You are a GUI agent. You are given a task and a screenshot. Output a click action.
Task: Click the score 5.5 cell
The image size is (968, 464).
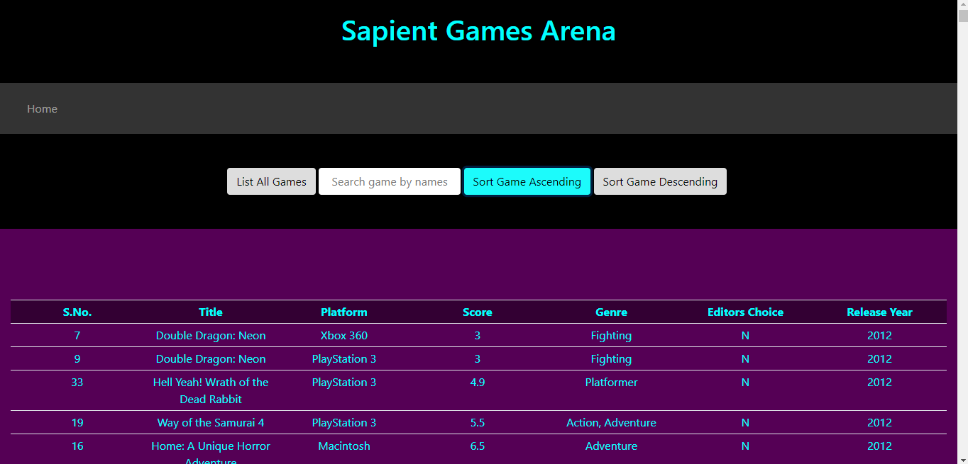tap(478, 422)
